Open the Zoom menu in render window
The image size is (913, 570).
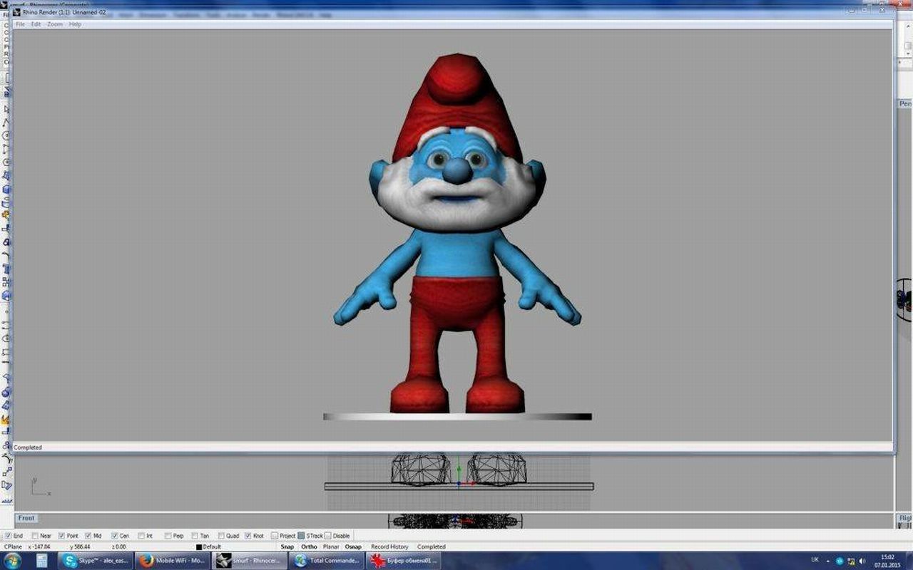[x=55, y=24]
